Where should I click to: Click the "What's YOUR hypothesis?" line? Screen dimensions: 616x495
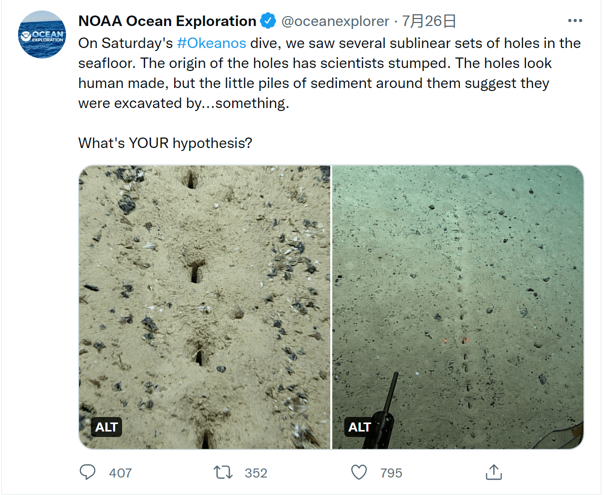click(165, 143)
